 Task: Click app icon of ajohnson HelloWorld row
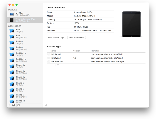click(x=49, y=54)
